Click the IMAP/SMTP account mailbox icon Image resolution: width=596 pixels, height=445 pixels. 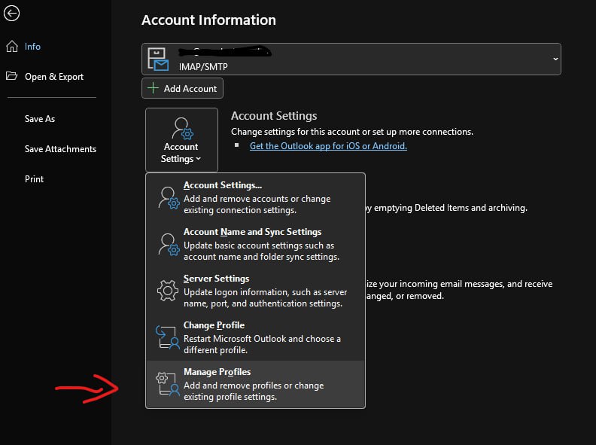[x=158, y=59]
